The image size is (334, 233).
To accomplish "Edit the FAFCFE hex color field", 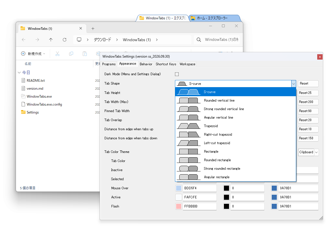I will click(x=200, y=197).
